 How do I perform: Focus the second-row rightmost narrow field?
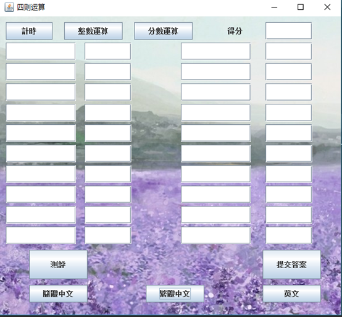[288, 72]
